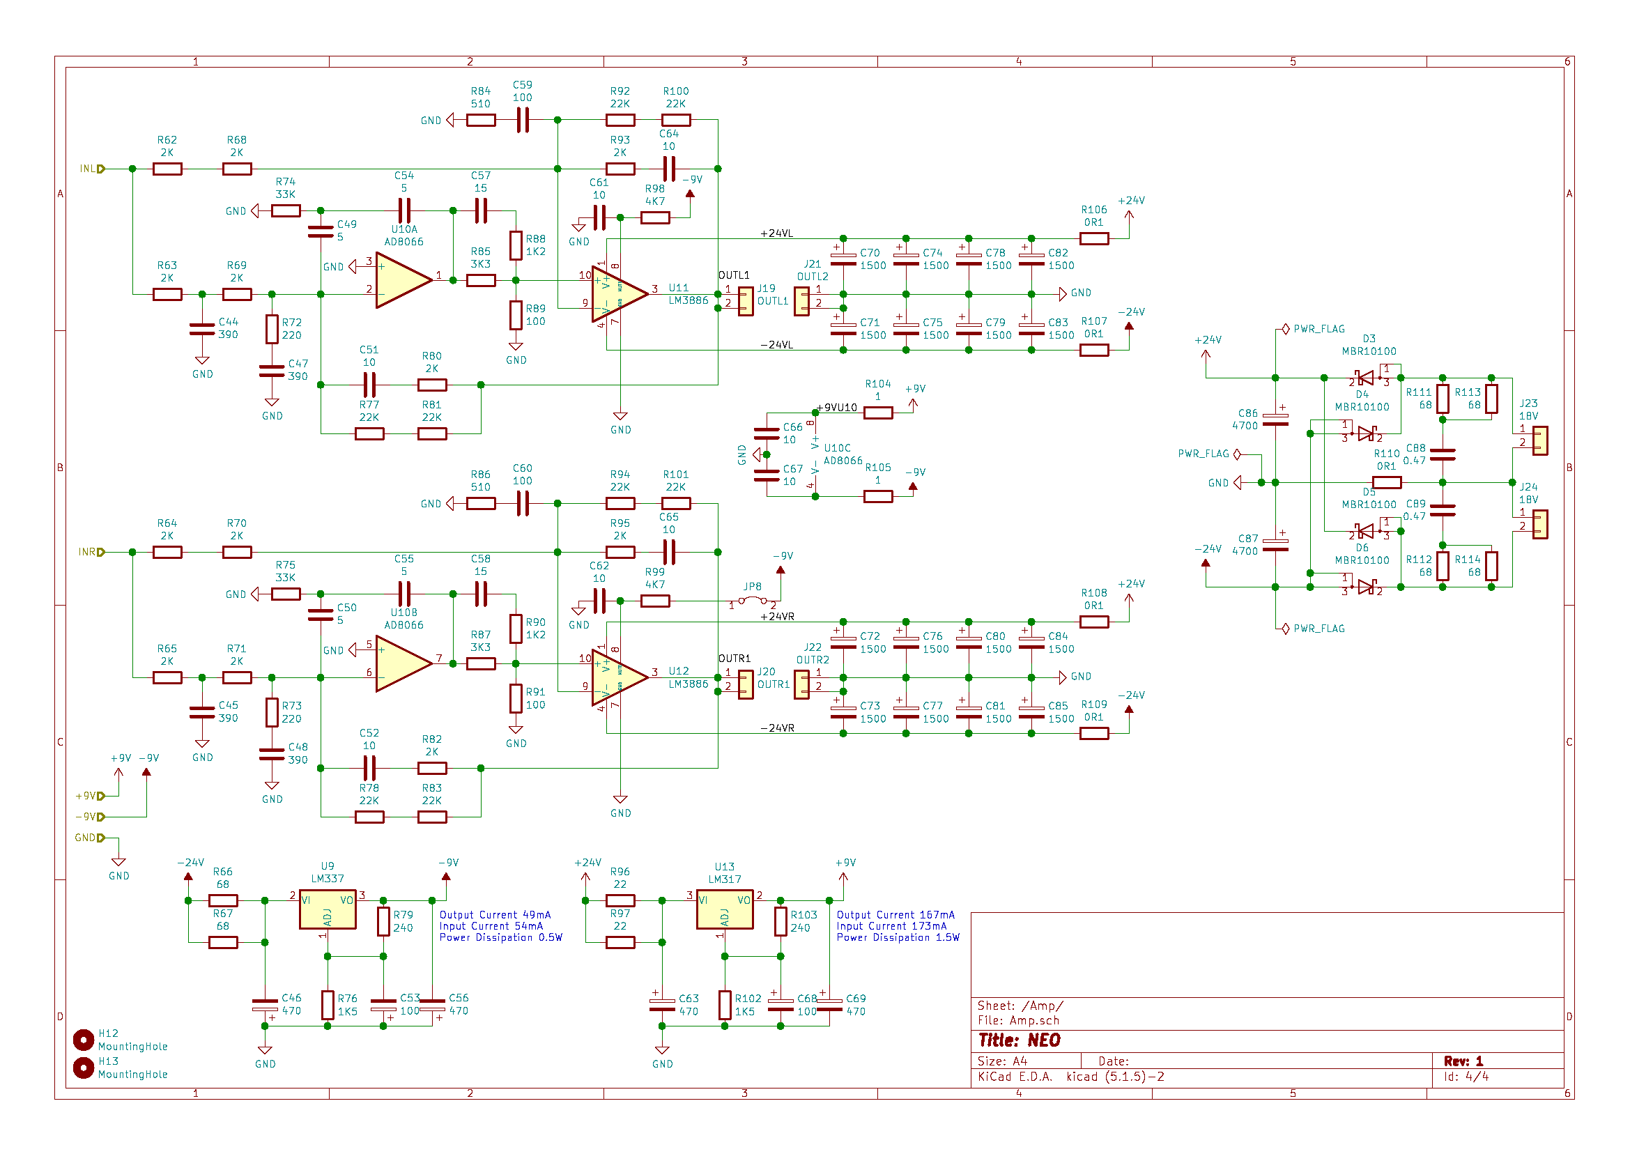Select the J20 OUTR1 connector
1630x1154 pixels.
(x=746, y=685)
